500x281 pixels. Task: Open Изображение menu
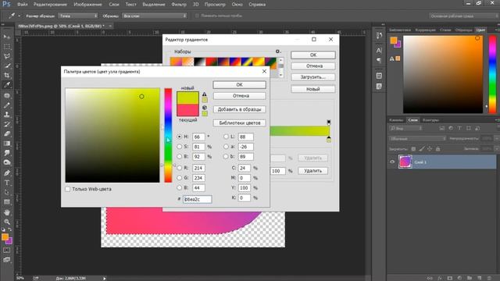[87, 5]
